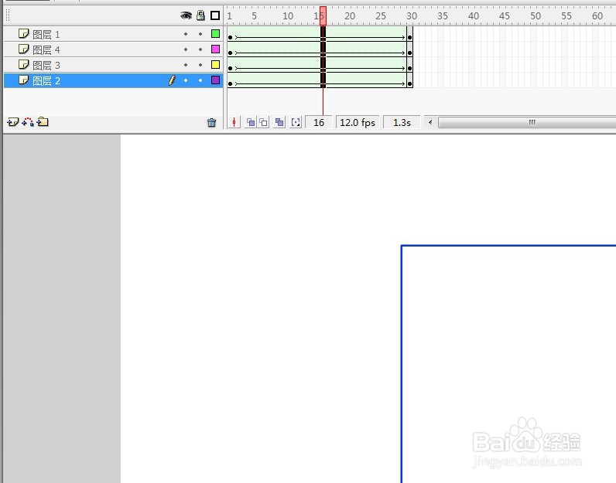Enable onion skin outlines mode
The height and width of the screenshot is (483, 616).
pyautogui.click(x=264, y=122)
